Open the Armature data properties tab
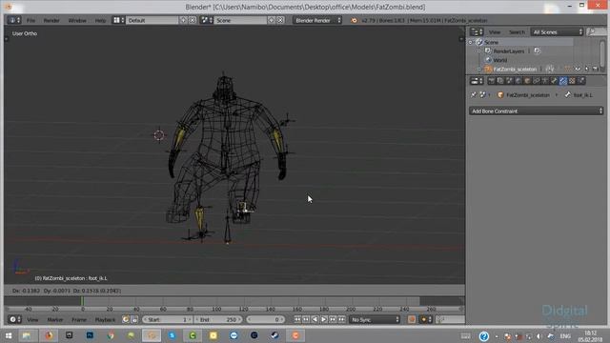610x343 pixels. tap(545, 81)
